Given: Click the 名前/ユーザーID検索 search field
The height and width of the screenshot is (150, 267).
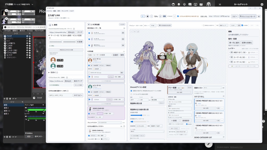Looking at the screenshot, I should pyautogui.click(x=99, y=55).
